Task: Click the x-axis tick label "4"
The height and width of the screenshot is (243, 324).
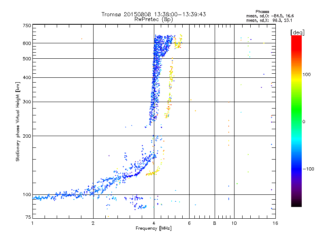Action: point(154,223)
